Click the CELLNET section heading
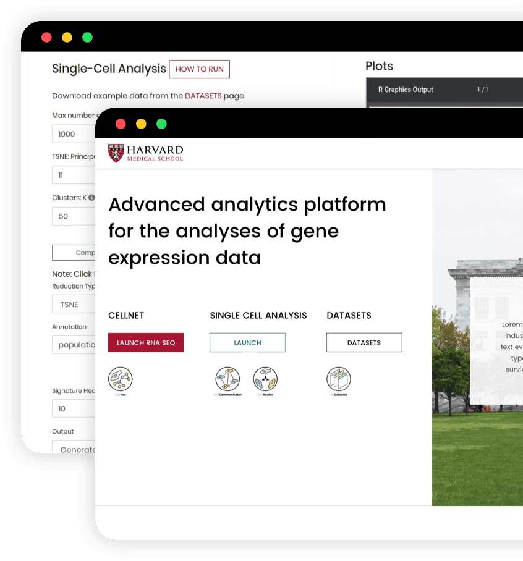 pyautogui.click(x=126, y=316)
